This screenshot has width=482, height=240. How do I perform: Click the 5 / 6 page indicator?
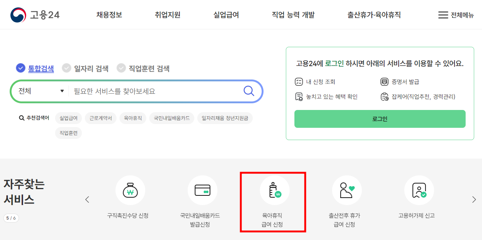(x=11, y=218)
